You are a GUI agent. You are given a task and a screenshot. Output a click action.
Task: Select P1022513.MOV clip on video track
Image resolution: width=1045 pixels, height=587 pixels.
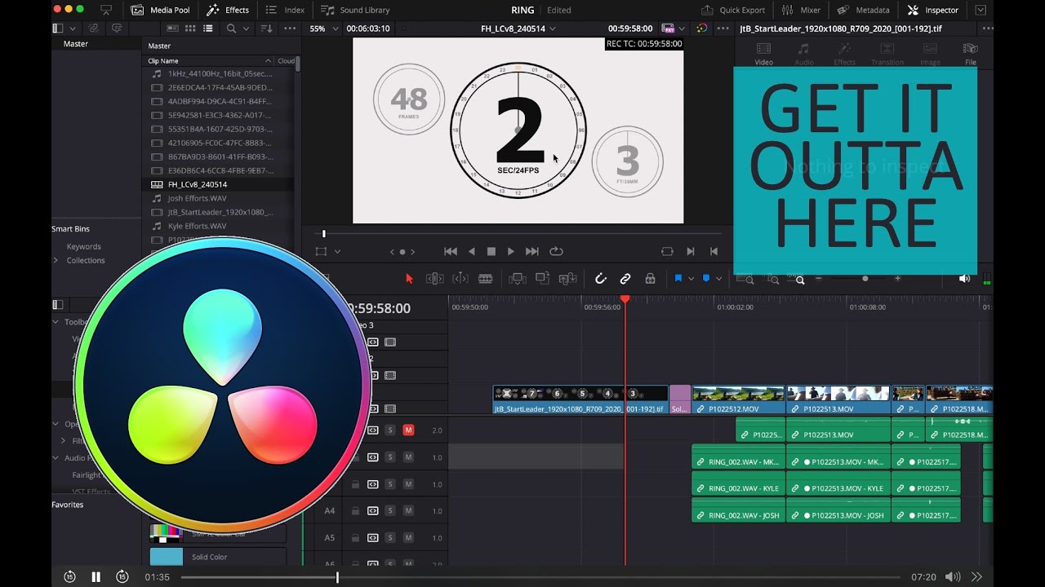(838, 399)
